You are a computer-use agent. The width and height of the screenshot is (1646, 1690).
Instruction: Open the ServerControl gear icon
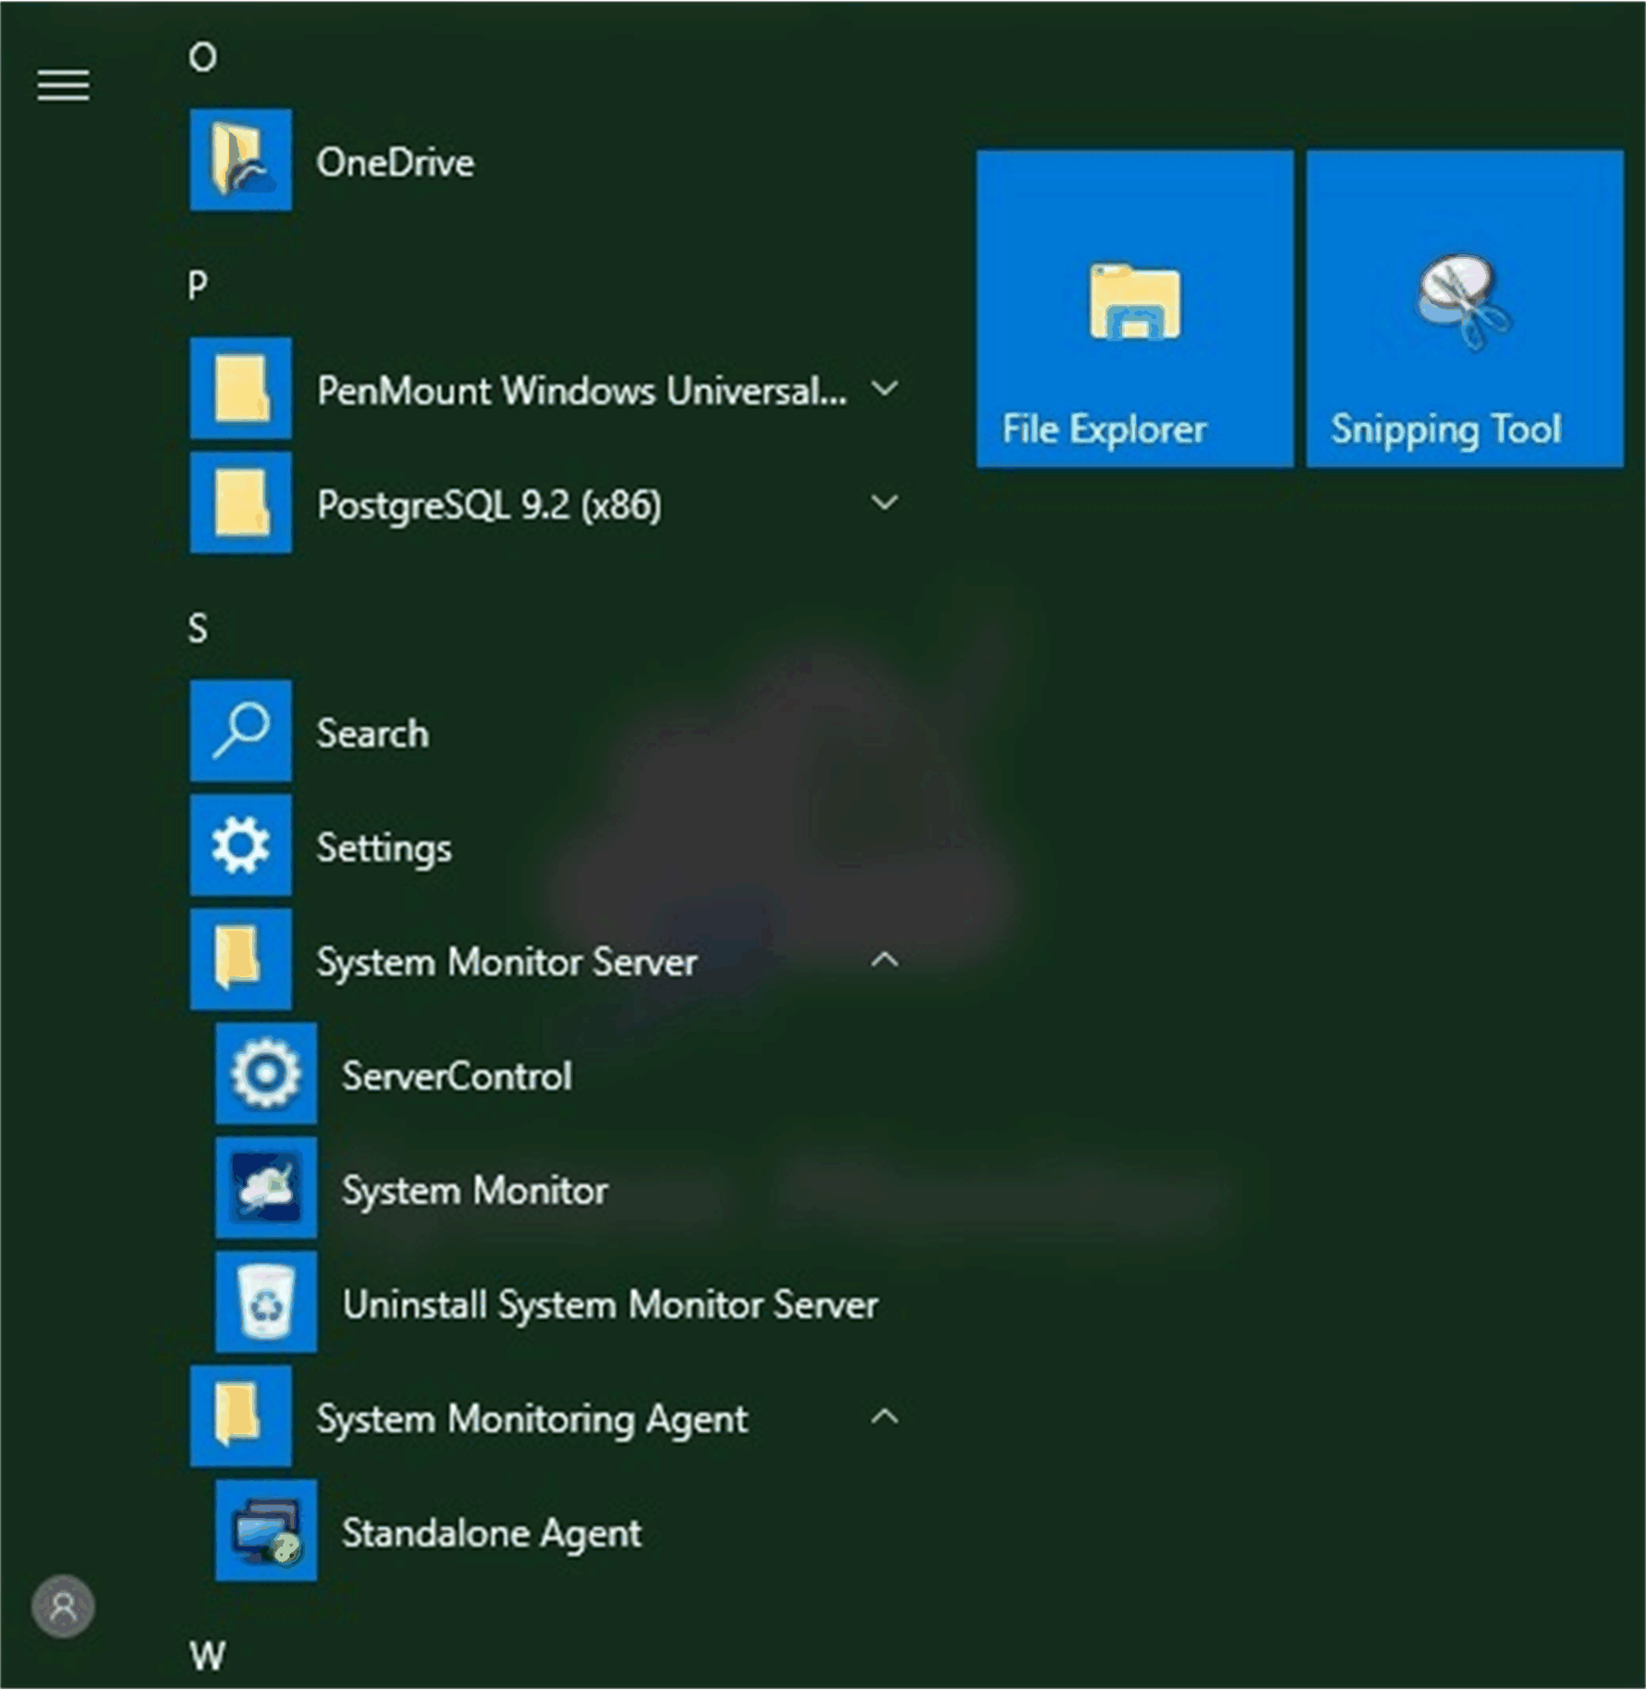coord(266,1073)
